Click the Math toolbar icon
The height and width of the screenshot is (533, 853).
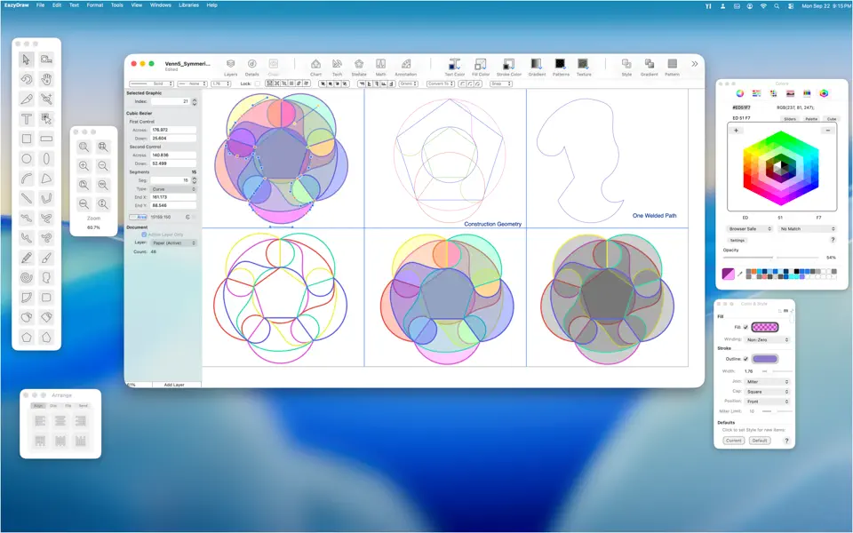click(381, 64)
